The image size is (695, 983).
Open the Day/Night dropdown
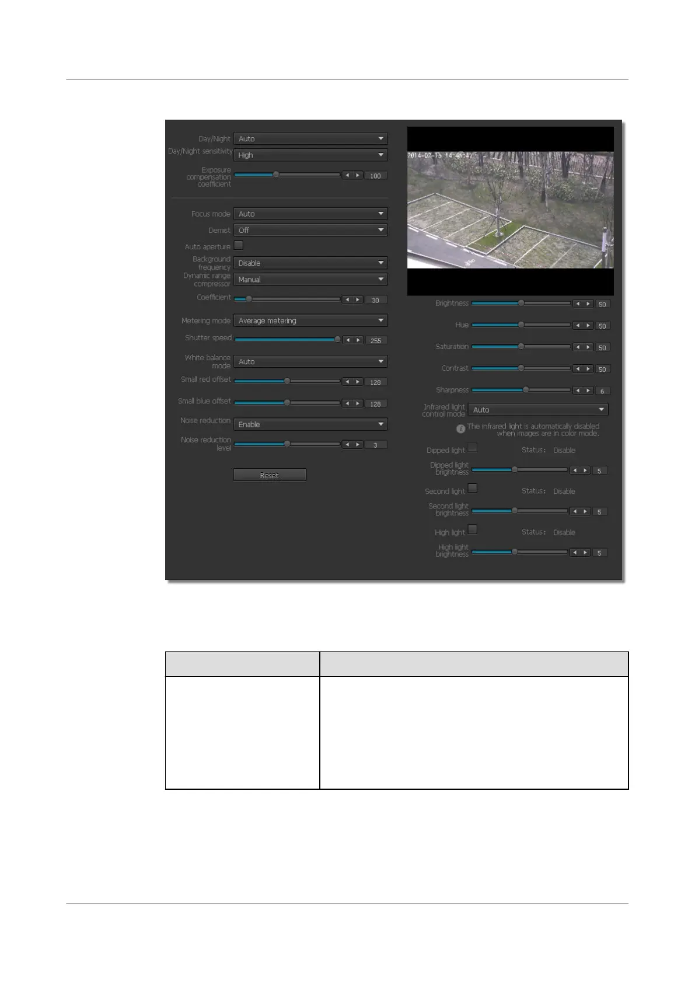310,138
